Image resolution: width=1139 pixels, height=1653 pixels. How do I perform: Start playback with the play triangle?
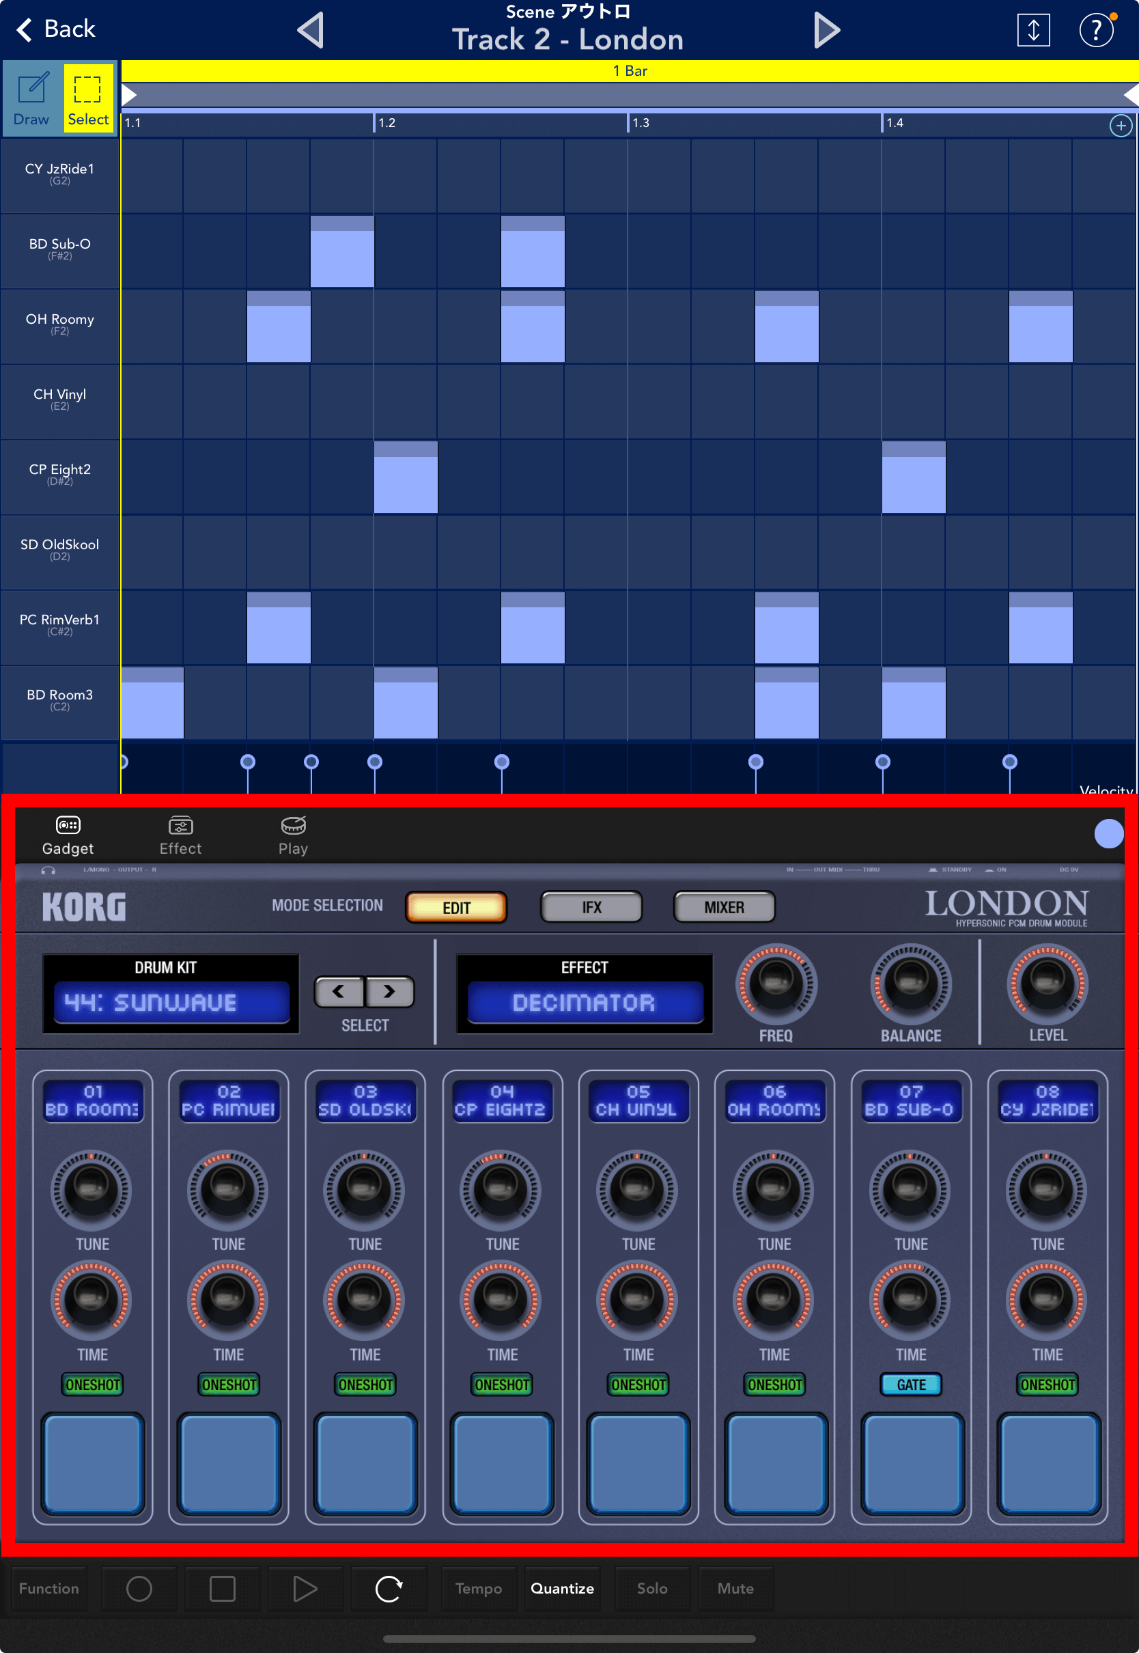305,1588
